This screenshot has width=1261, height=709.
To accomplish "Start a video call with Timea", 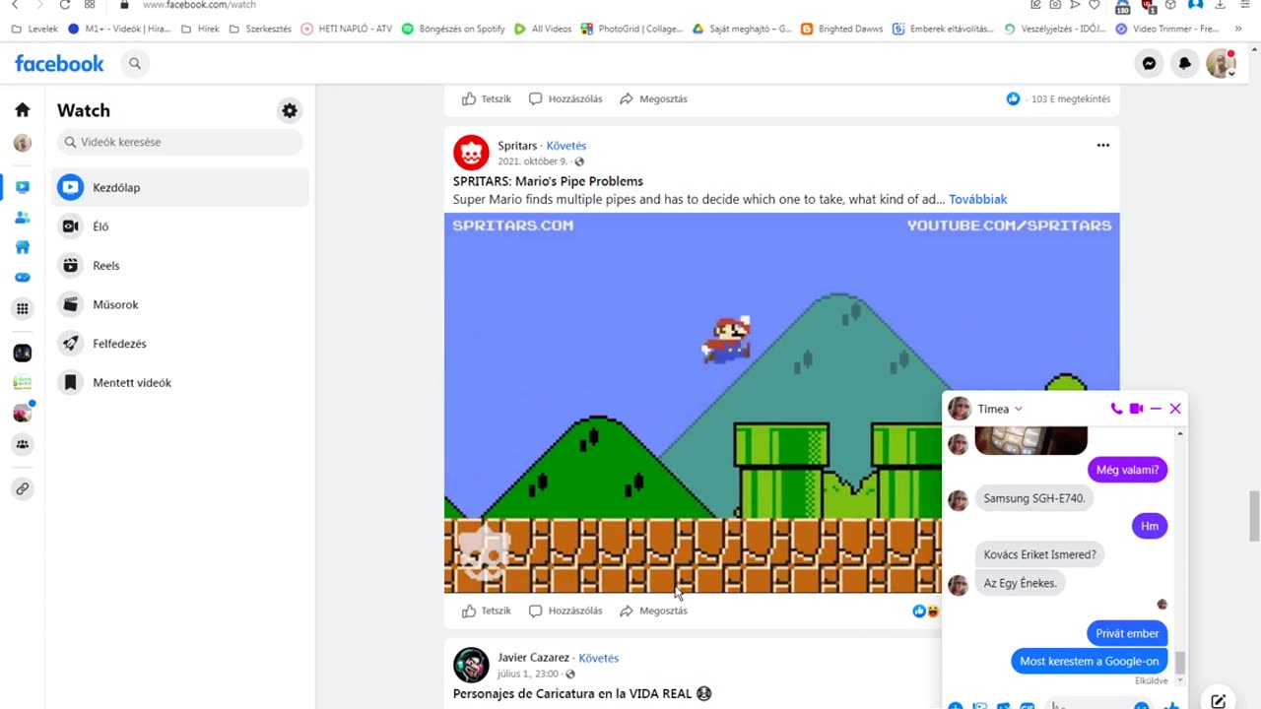I will 1136,409.
